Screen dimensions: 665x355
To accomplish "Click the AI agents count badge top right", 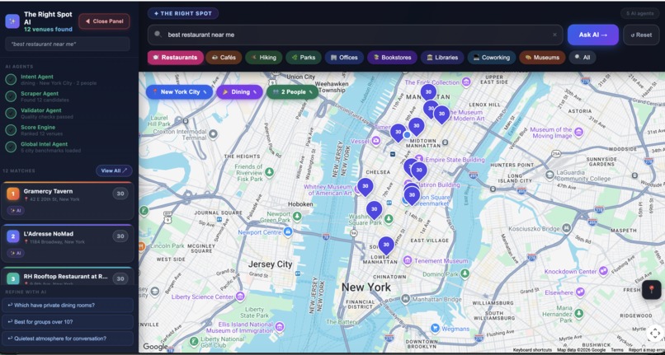I will pos(640,13).
